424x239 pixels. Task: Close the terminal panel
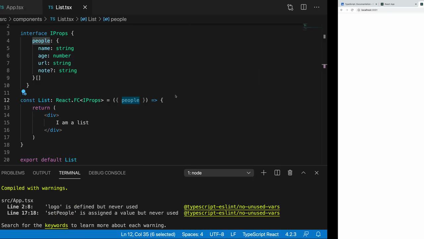coord(317,173)
